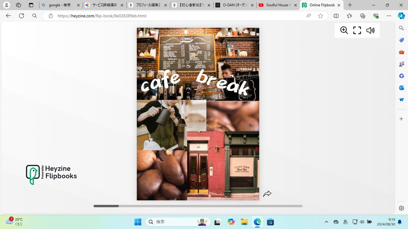Open sidebar Drop paper plane icon
Screen dimensions: 408x229
point(401,99)
